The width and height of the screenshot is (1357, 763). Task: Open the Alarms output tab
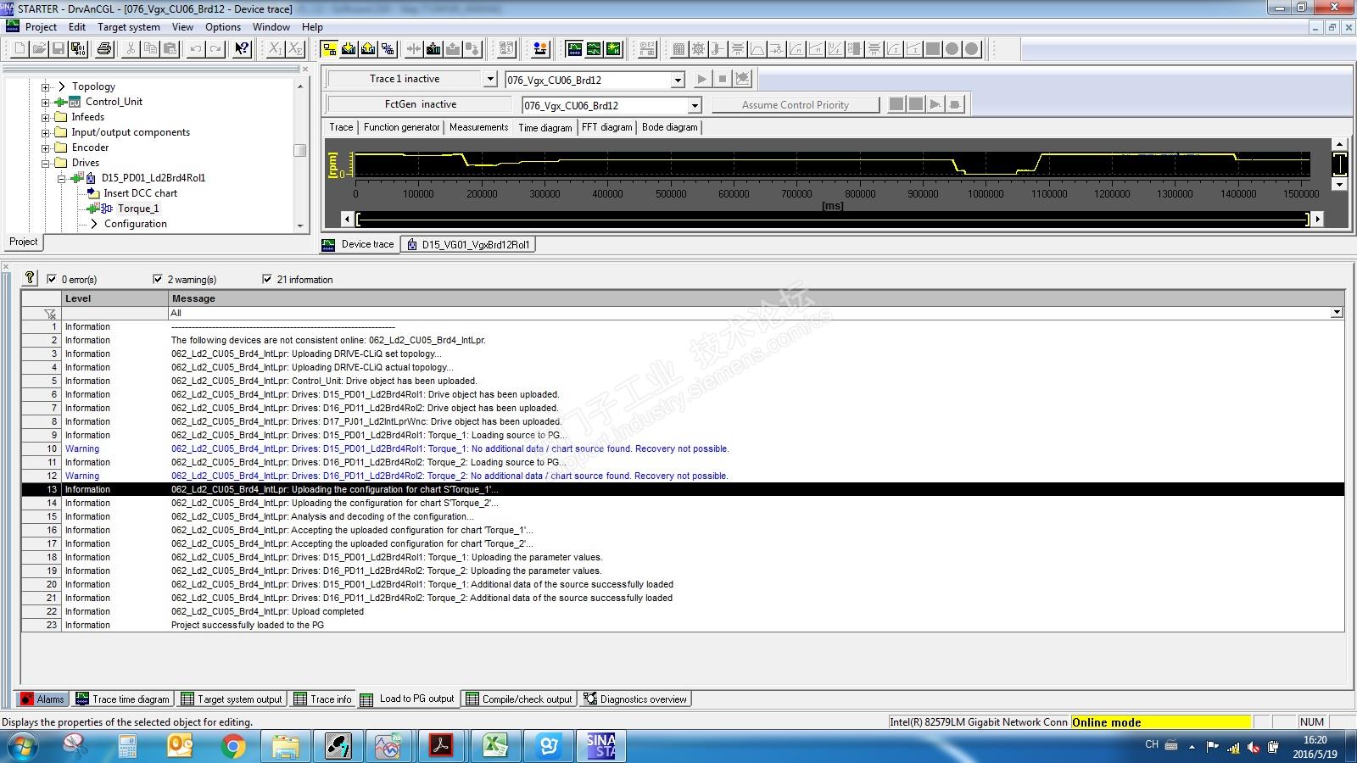(x=42, y=699)
